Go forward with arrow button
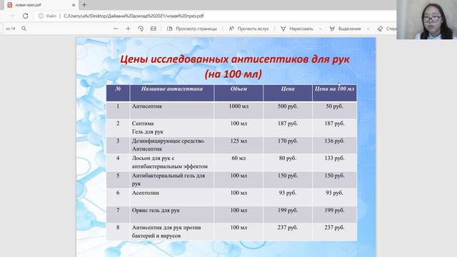457x257 pixels. pyautogui.click(x=11, y=16)
